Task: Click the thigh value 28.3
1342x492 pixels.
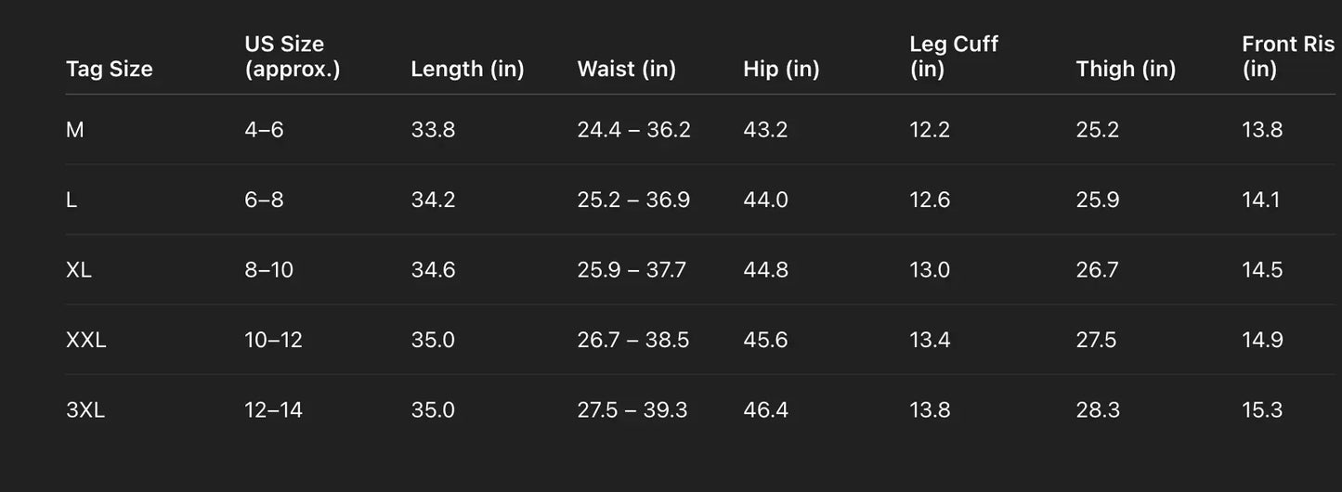Action: pos(1098,410)
